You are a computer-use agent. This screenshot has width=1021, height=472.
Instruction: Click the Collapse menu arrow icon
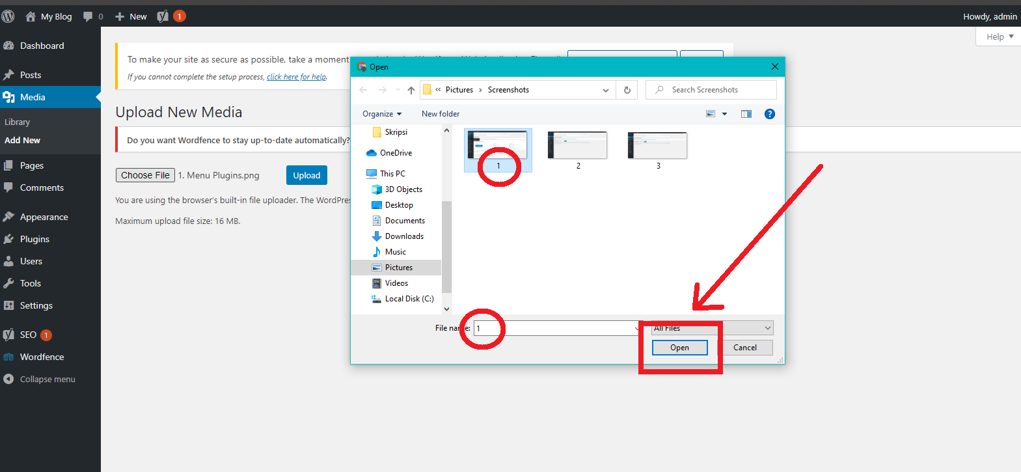point(8,379)
